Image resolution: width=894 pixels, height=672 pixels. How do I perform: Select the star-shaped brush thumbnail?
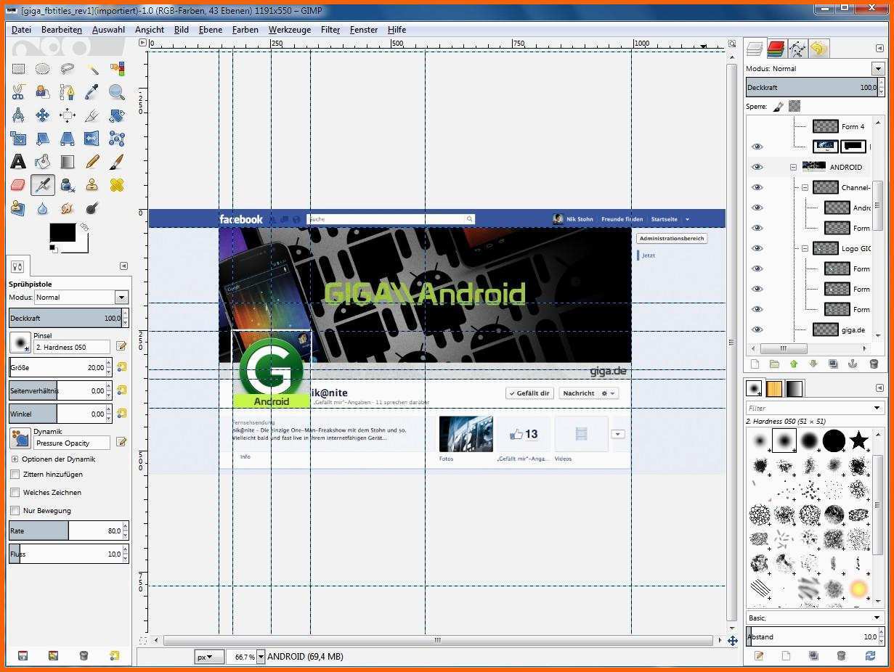pos(859,441)
